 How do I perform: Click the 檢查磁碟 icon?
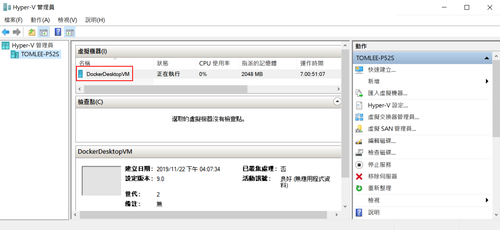tap(360, 152)
